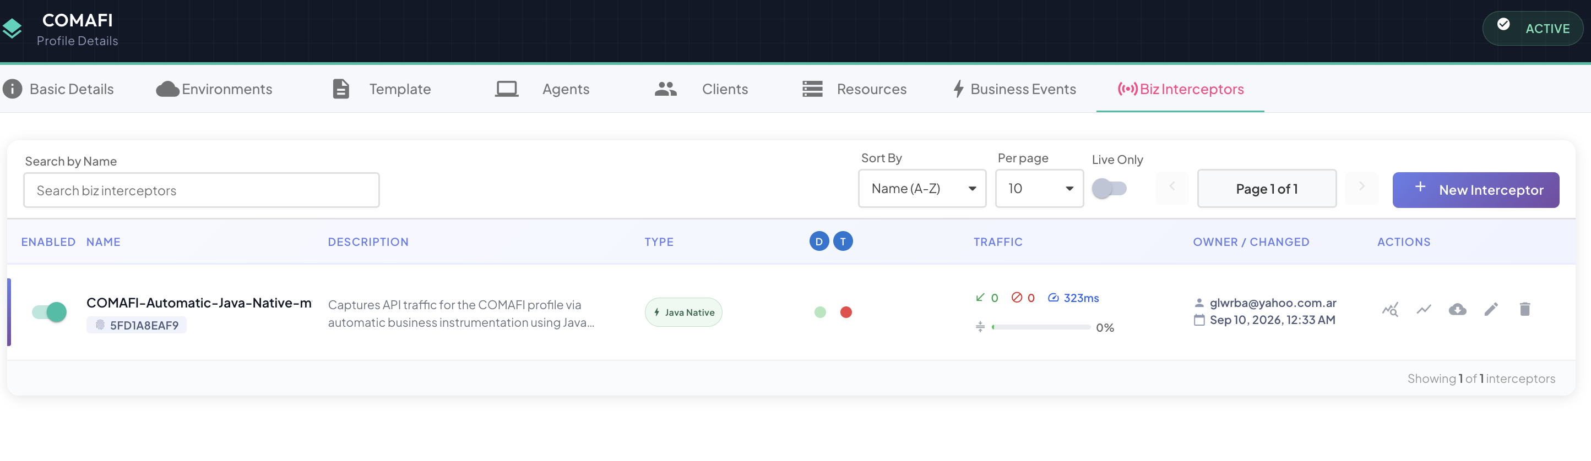The width and height of the screenshot is (1591, 461).
Task: Click the green D status dot
Action: [x=820, y=312]
